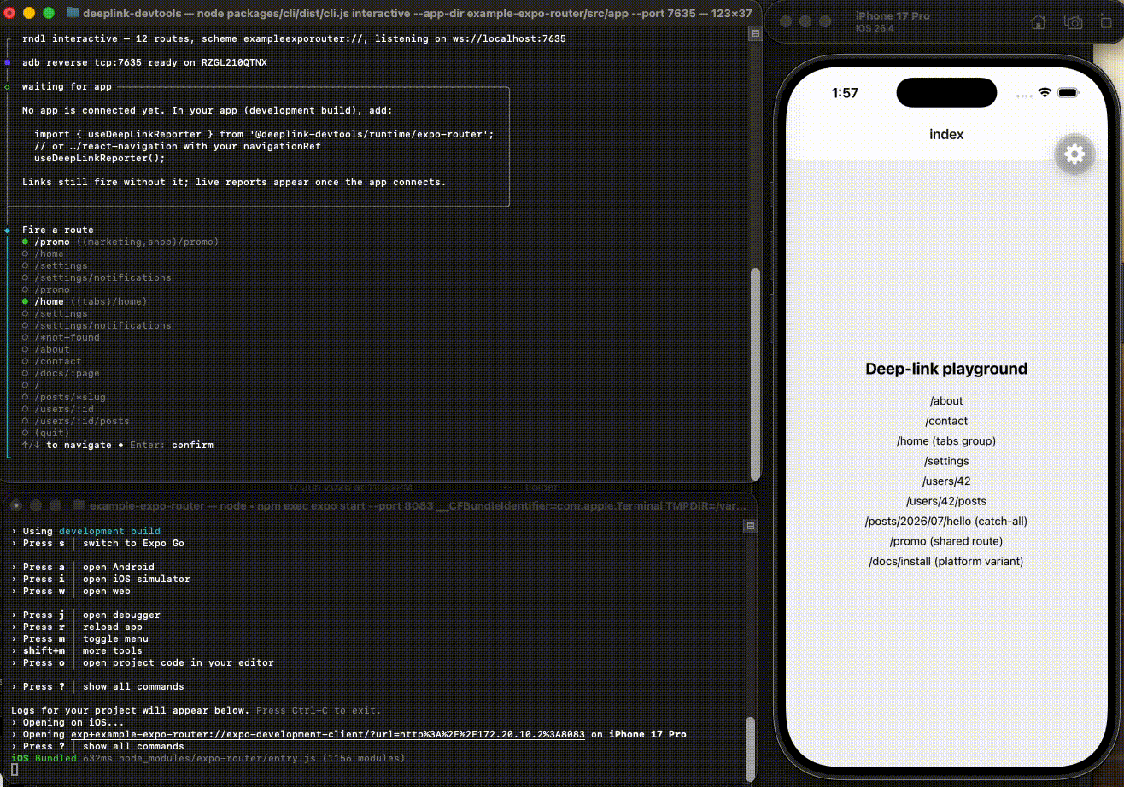Select the /about route radio option in the terminal
Viewport: 1124px width, 787px height.
[x=46, y=349]
